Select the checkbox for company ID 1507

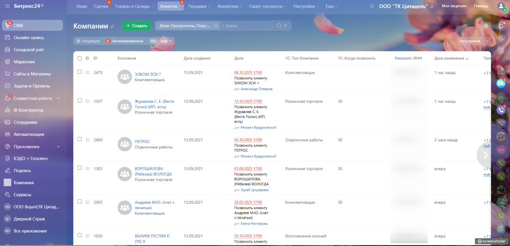point(80,101)
